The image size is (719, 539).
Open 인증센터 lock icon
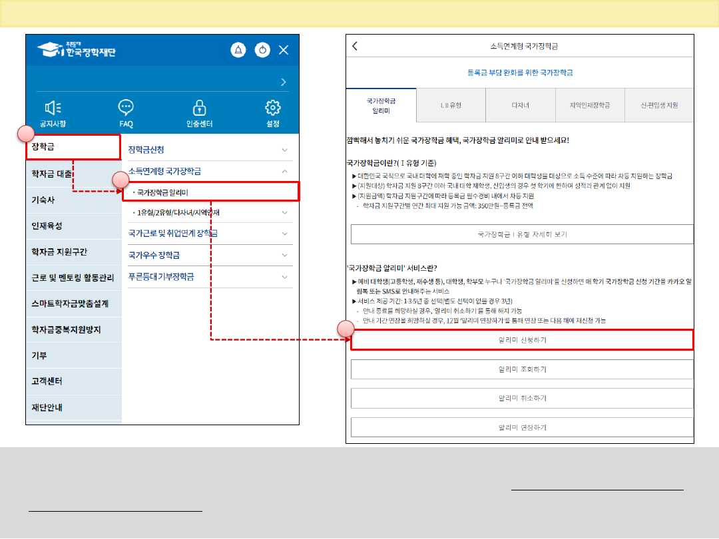point(199,108)
